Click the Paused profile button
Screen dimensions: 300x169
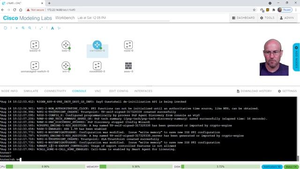[285, 10]
